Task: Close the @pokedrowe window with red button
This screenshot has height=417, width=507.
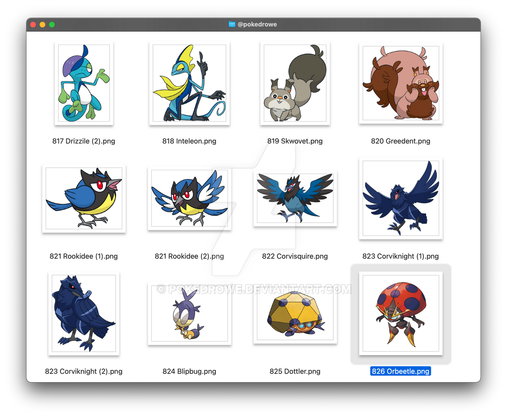Action: pos(33,25)
